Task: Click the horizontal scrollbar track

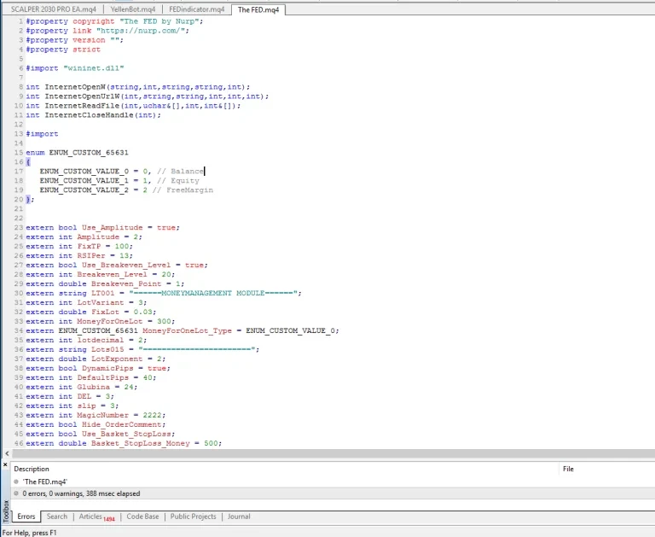Action: pyautogui.click(x=333, y=453)
